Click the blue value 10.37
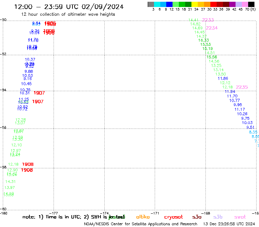The height and width of the screenshot is (227, 259). pyautogui.click(x=30, y=59)
